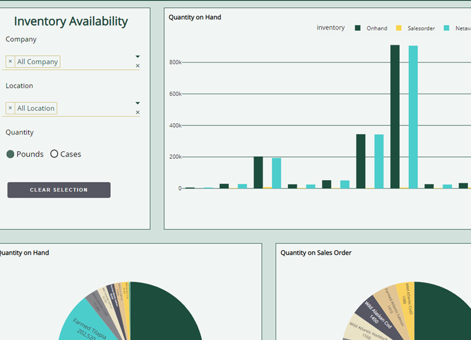
Task: Click the 400k axis label
Action: point(176,125)
